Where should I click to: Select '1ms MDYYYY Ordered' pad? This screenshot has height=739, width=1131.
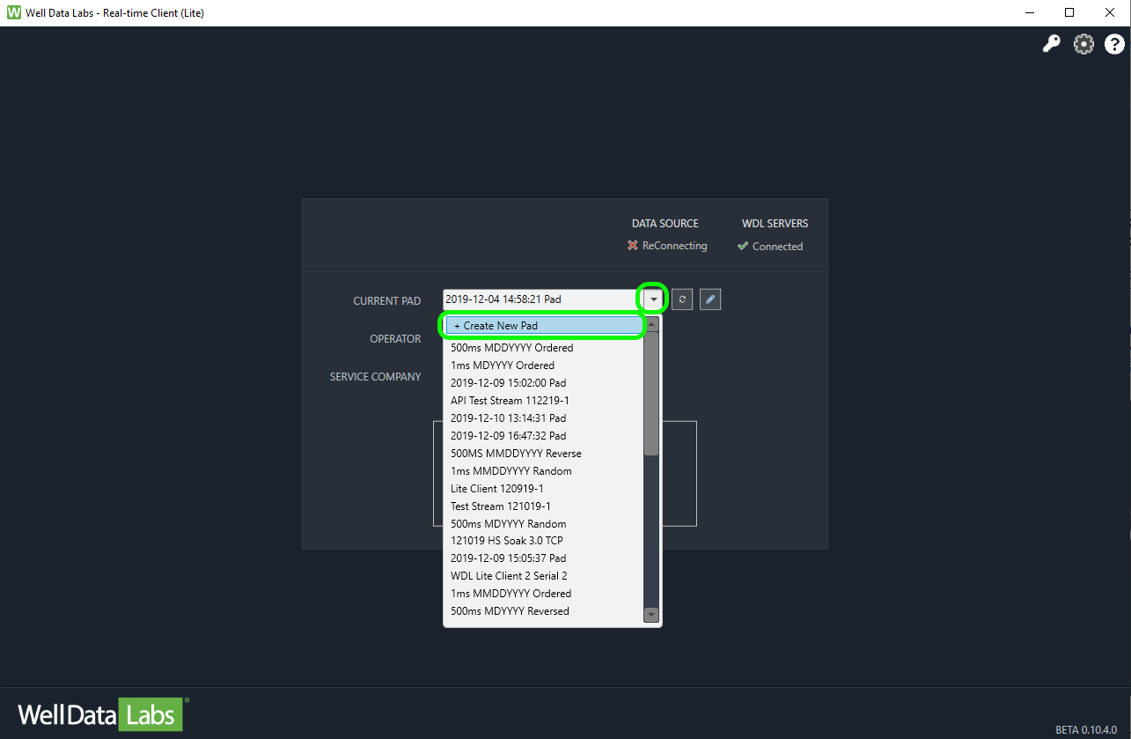click(x=544, y=366)
